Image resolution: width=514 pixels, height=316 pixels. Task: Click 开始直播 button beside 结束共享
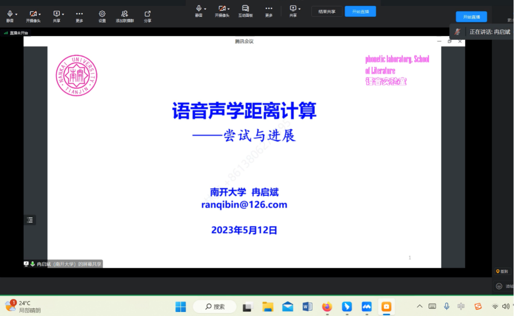[x=360, y=11]
